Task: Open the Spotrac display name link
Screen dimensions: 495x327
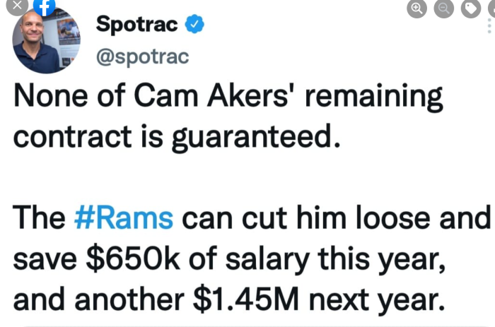Action: (137, 25)
